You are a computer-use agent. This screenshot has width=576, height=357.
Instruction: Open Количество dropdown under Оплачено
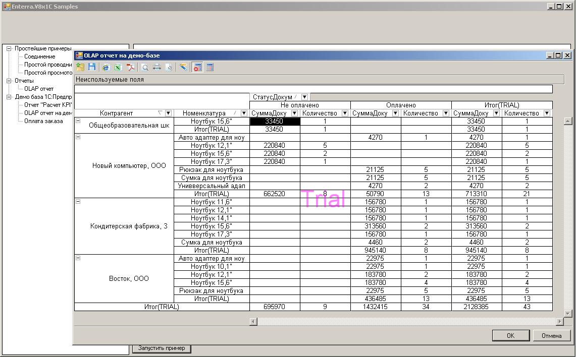click(x=446, y=113)
